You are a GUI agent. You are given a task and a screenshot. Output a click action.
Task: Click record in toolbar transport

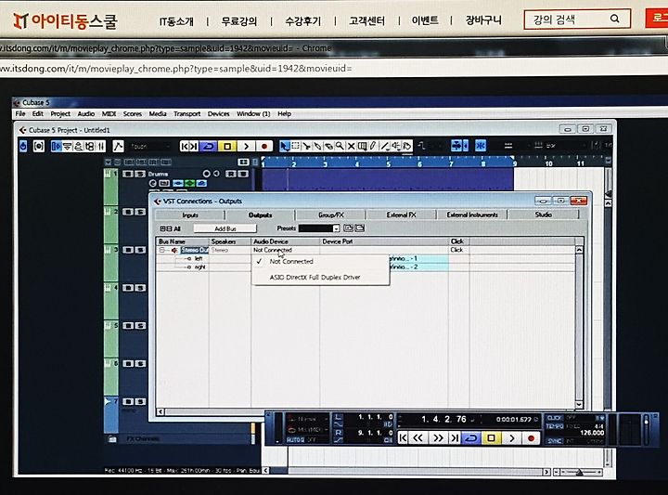pos(264,146)
